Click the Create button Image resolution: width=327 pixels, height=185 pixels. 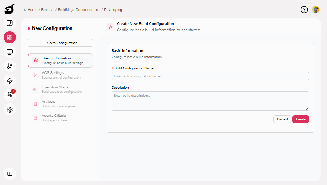pos(301,119)
